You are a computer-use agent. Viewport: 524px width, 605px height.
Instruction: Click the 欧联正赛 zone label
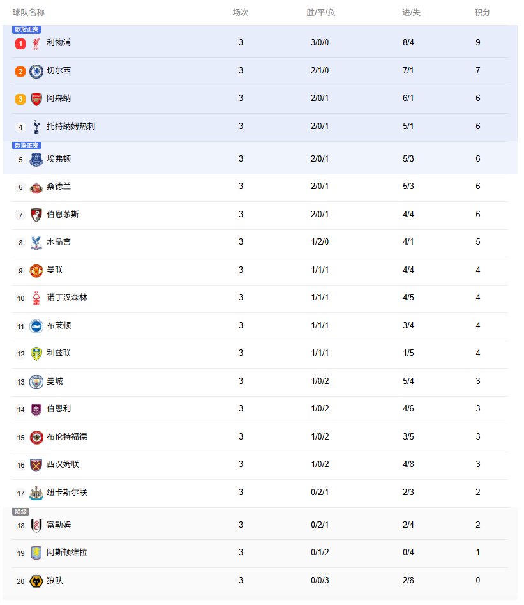pos(27,146)
